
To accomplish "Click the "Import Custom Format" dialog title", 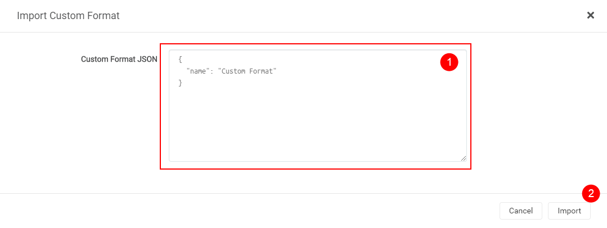I will [x=68, y=16].
